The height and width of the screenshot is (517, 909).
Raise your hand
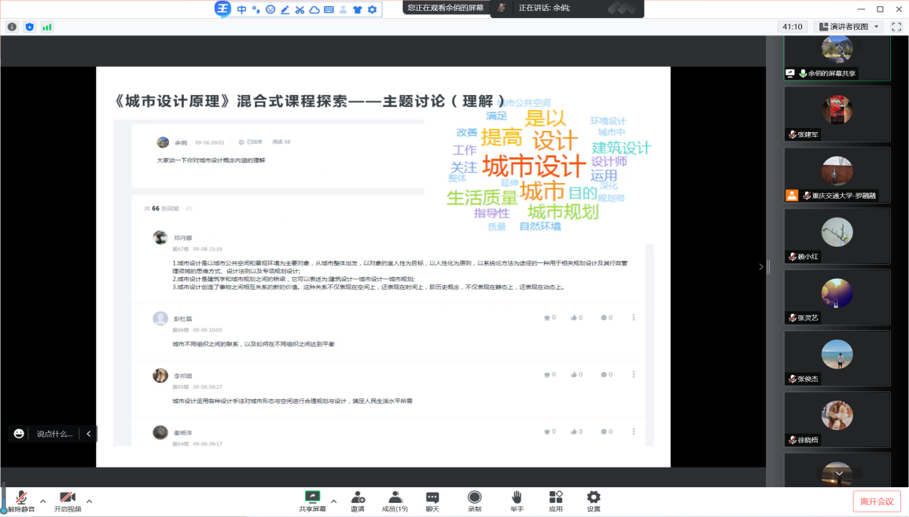point(516,500)
